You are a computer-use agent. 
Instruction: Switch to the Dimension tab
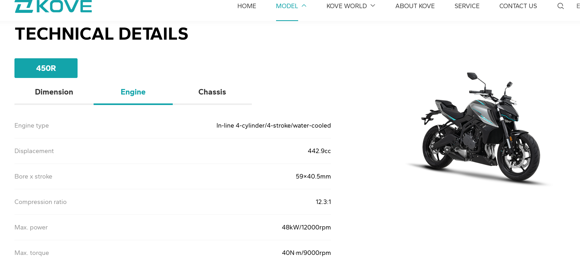[54, 92]
